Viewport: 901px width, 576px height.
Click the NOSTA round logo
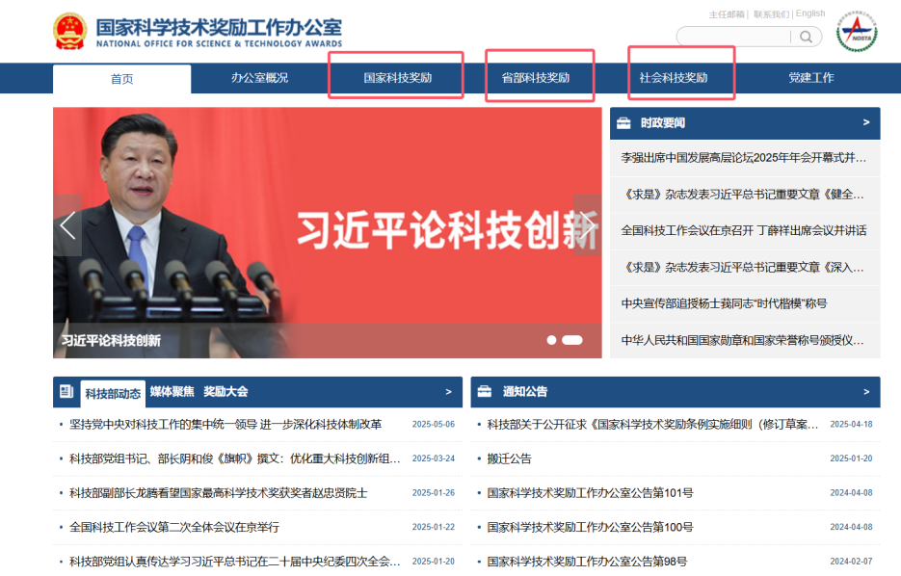point(856,34)
